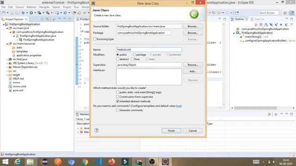Click the Add interfaces button
This screenshot has height=166, width=296.
tap(193, 71)
